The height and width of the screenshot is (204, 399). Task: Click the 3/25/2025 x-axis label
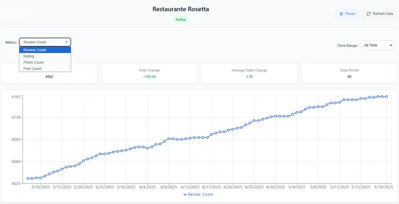(x=105, y=187)
